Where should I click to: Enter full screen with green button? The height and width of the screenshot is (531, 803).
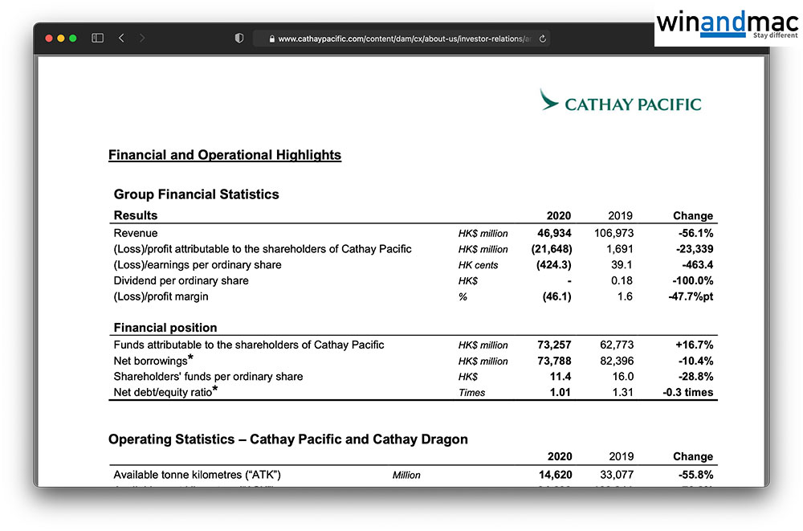(x=73, y=38)
